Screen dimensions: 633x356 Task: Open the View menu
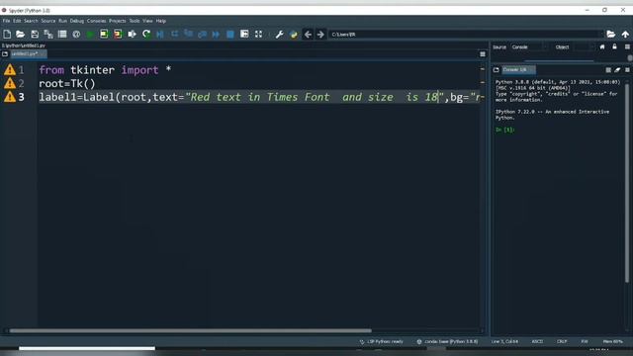tap(147, 21)
